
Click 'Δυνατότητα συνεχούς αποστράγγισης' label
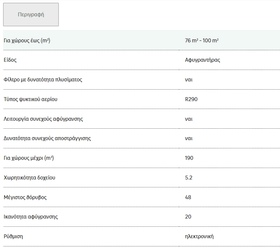point(47,138)
